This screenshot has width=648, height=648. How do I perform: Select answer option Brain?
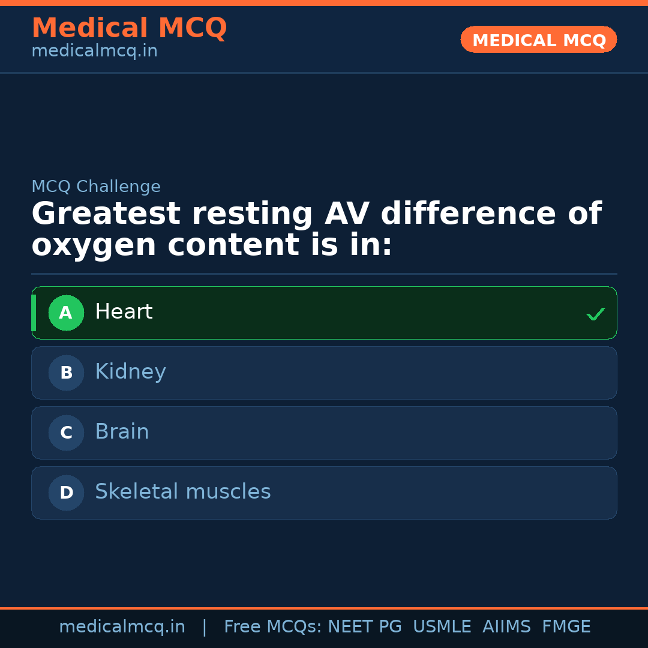[x=324, y=433]
